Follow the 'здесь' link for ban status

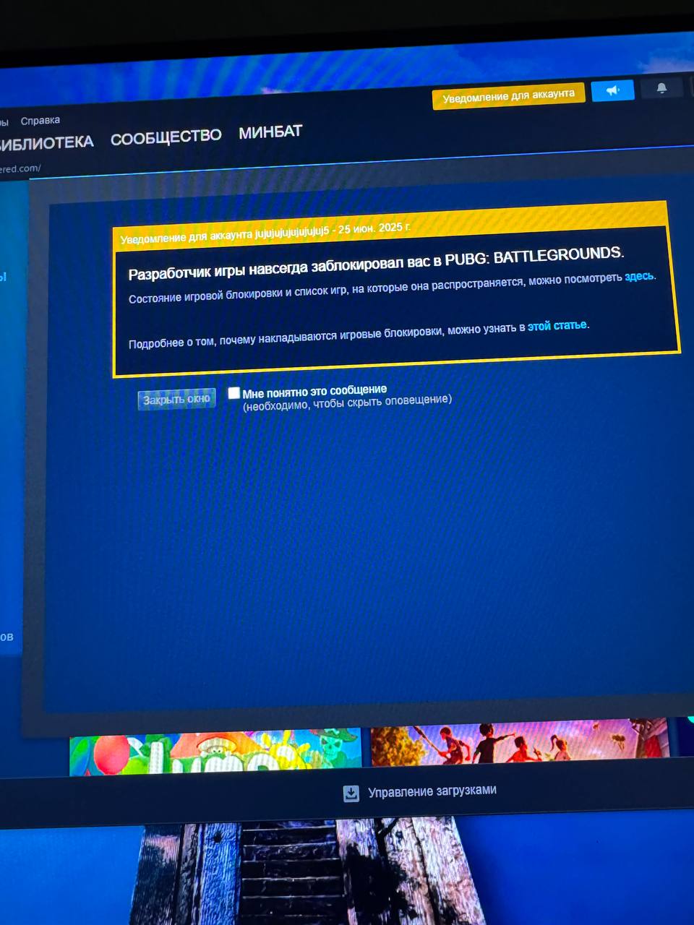click(x=639, y=276)
